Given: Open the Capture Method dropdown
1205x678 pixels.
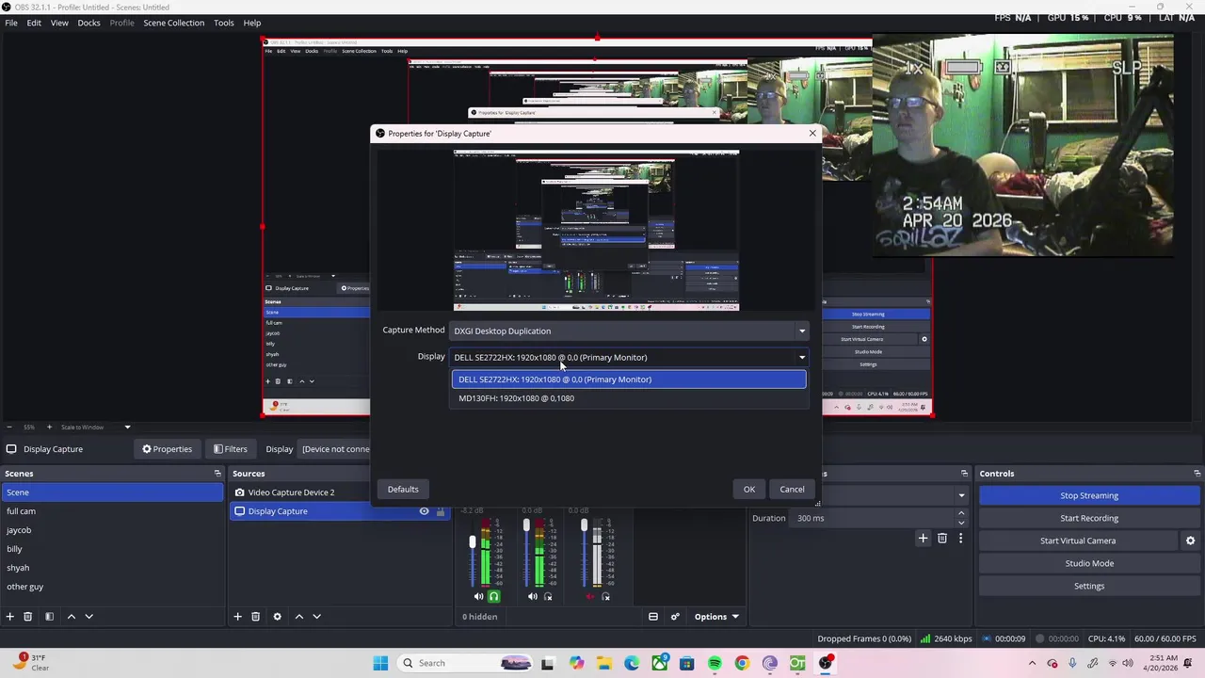Looking at the screenshot, I should (x=629, y=331).
